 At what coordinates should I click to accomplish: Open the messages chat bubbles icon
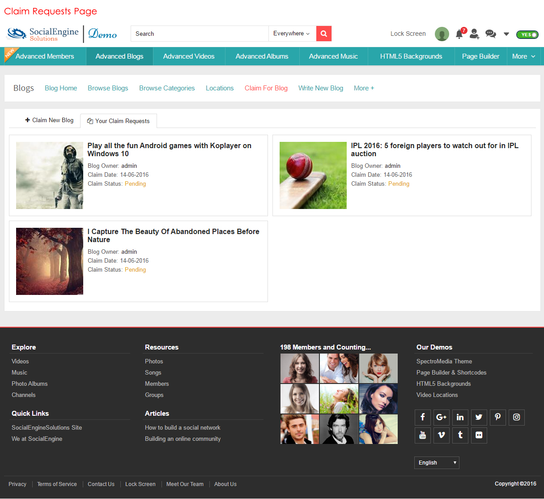click(490, 34)
